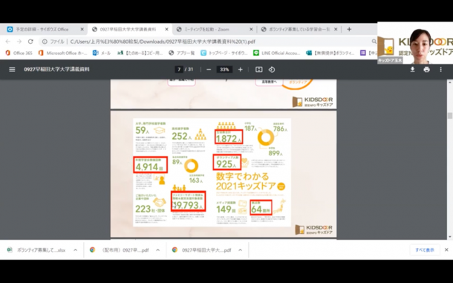Expand options for 0927早稲田大学 PDF download

coord(240,250)
